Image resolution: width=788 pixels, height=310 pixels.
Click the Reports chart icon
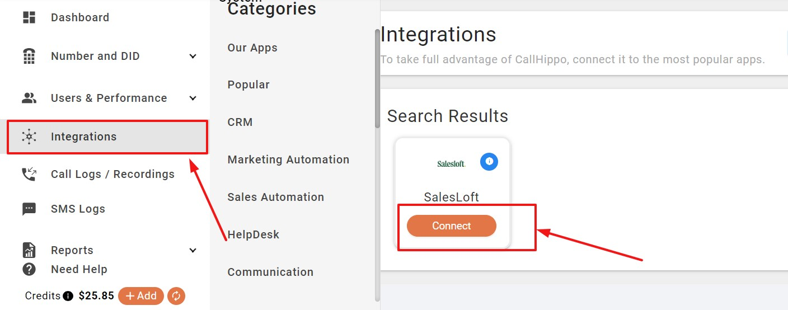tap(29, 250)
